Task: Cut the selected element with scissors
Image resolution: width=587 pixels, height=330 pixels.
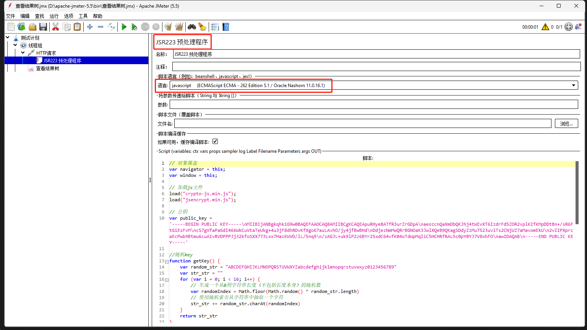Action: tap(55, 27)
